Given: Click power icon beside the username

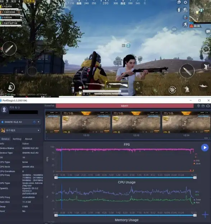Looking at the screenshot, I should click(19, 108).
